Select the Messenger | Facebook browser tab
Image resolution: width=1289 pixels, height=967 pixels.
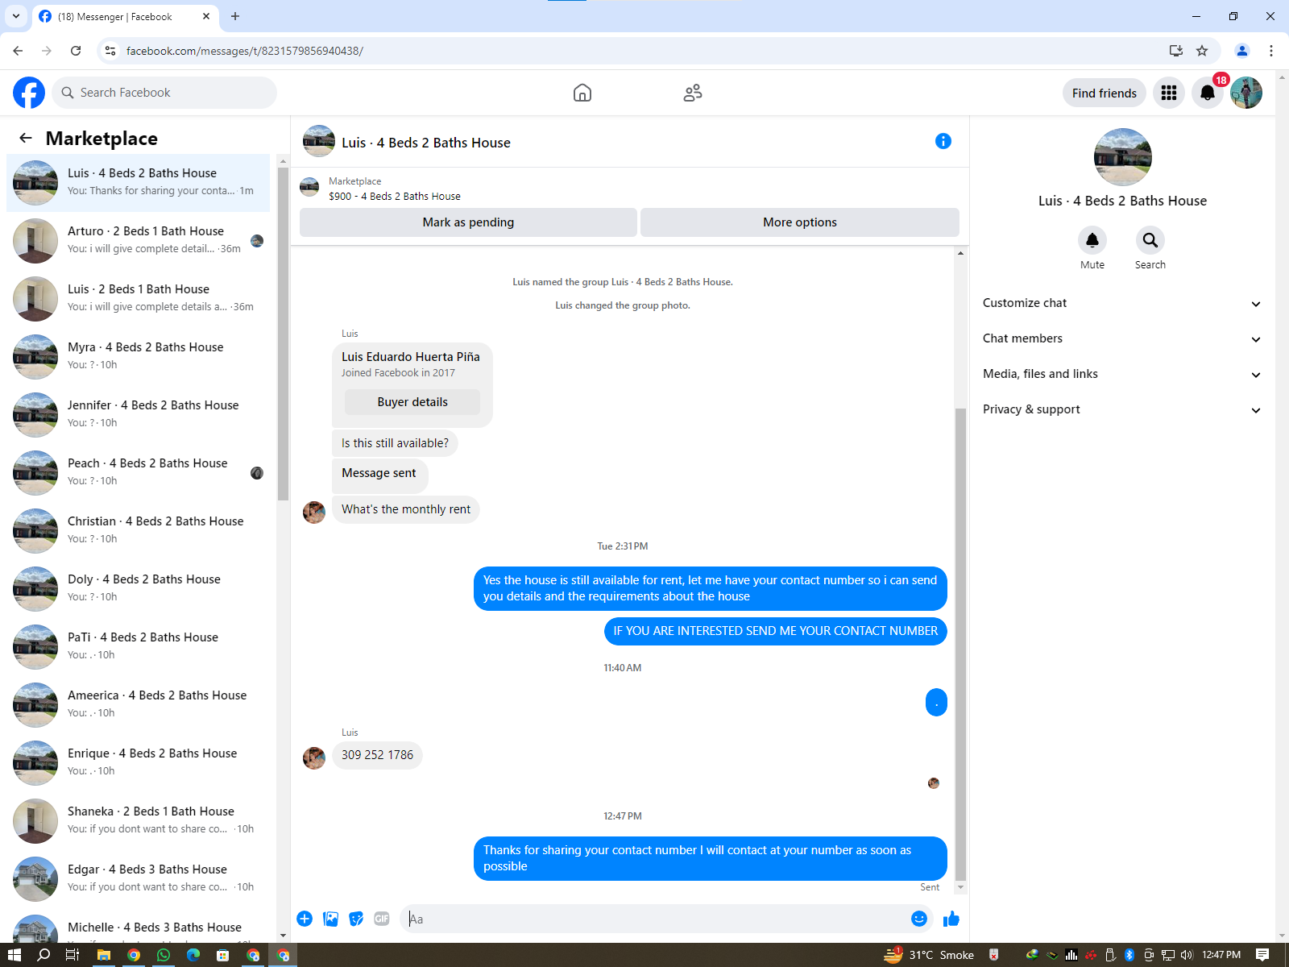(x=125, y=16)
